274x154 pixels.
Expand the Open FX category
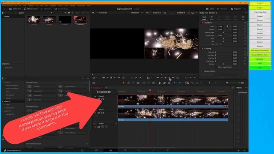3,101
